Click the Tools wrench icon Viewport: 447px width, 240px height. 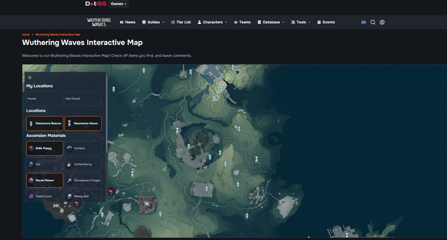tap(293, 22)
